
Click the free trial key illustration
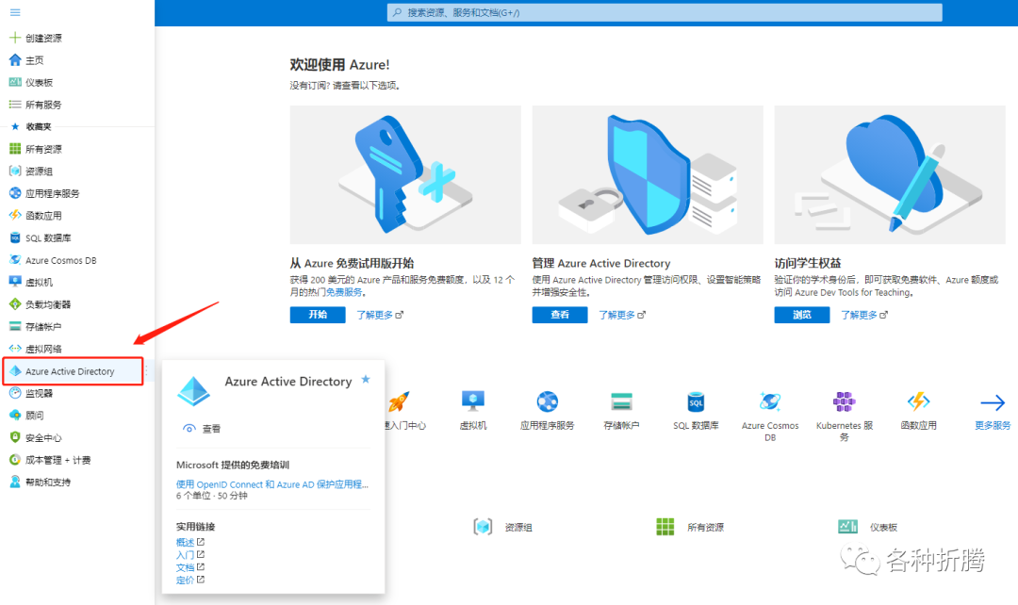coord(405,174)
